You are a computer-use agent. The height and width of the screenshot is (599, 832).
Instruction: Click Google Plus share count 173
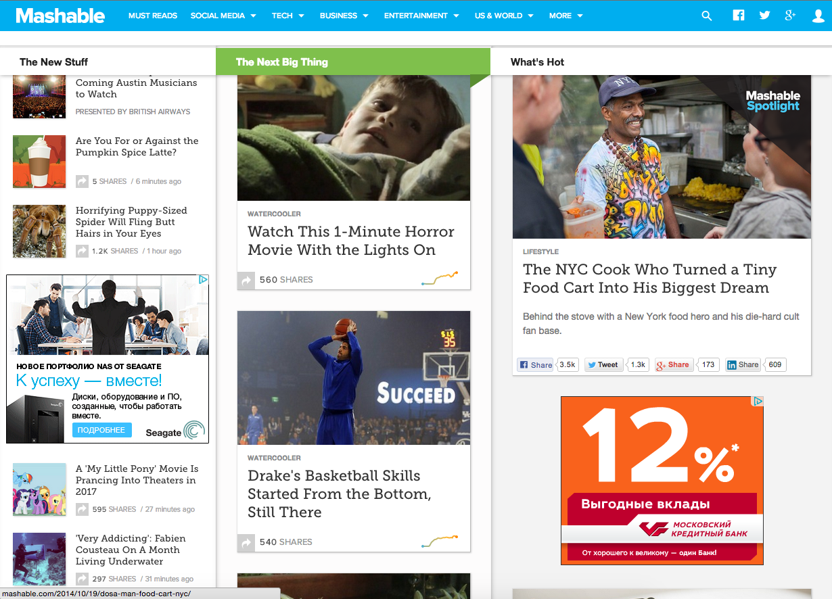[708, 364]
